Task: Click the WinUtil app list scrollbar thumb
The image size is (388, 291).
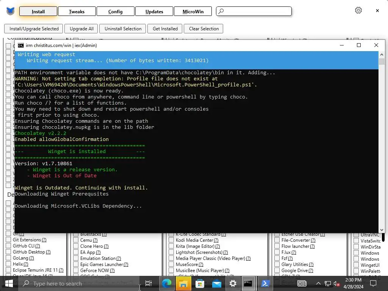Action: click(383, 237)
